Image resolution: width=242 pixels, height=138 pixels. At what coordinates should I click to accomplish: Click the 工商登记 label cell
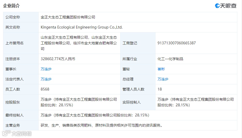point(138,43)
